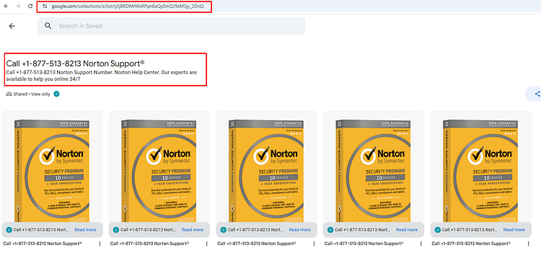
Task: Click Read more on the third card
Action: (x=299, y=230)
